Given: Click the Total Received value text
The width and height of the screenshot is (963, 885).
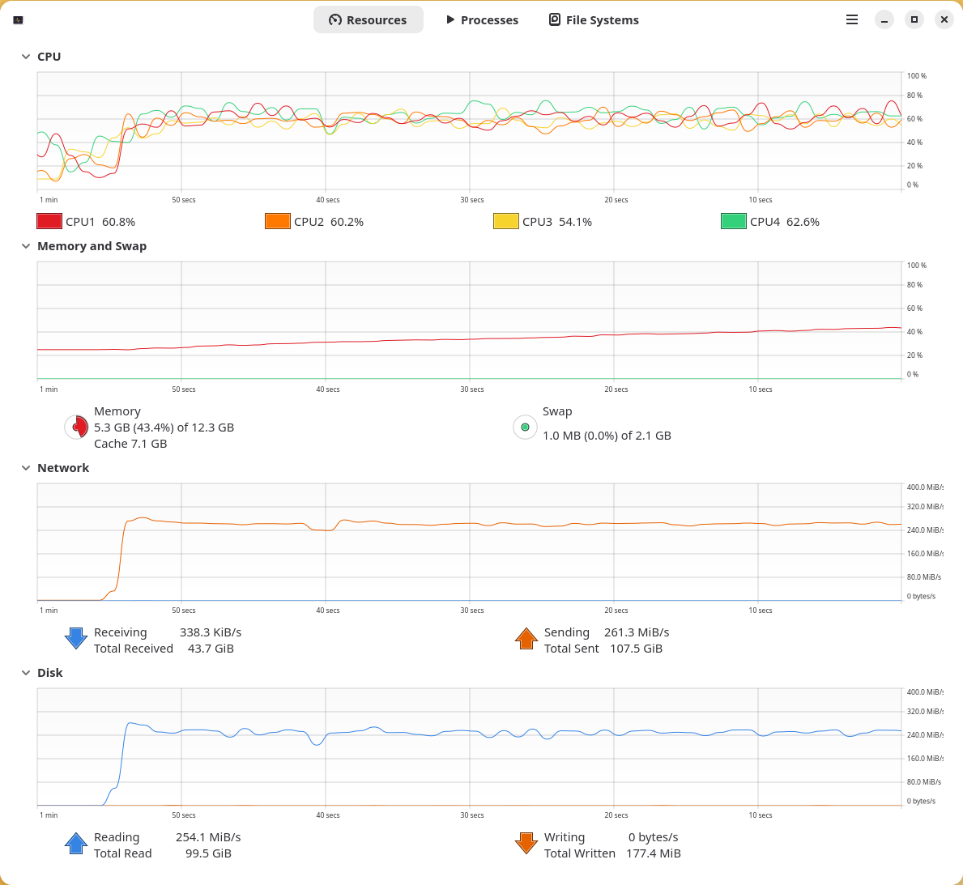Looking at the screenshot, I should 211,648.
